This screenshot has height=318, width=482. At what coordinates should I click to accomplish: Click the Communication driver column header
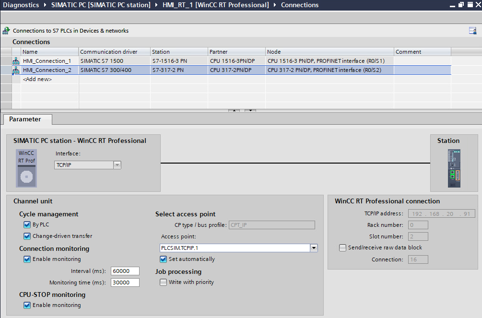tap(114, 52)
